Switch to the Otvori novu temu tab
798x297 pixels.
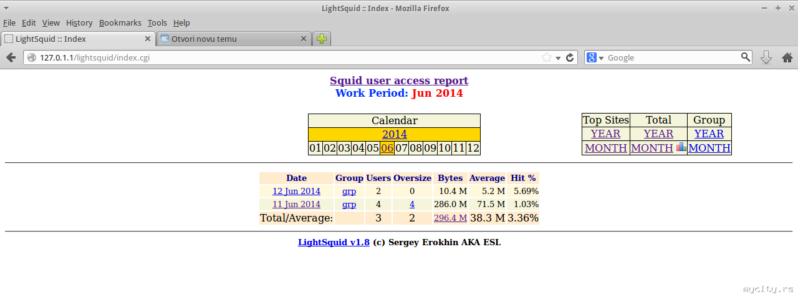[234, 39]
